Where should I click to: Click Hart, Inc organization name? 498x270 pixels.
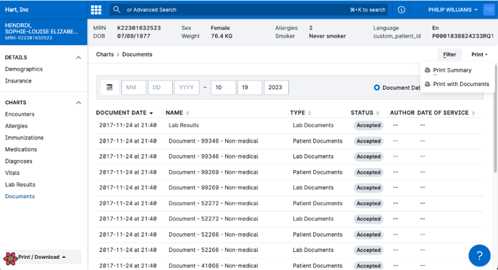point(17,10)
